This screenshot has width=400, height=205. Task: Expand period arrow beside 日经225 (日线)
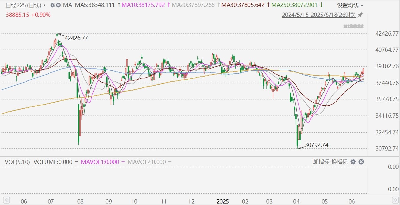pyautogui.click(x=45, y=5)
